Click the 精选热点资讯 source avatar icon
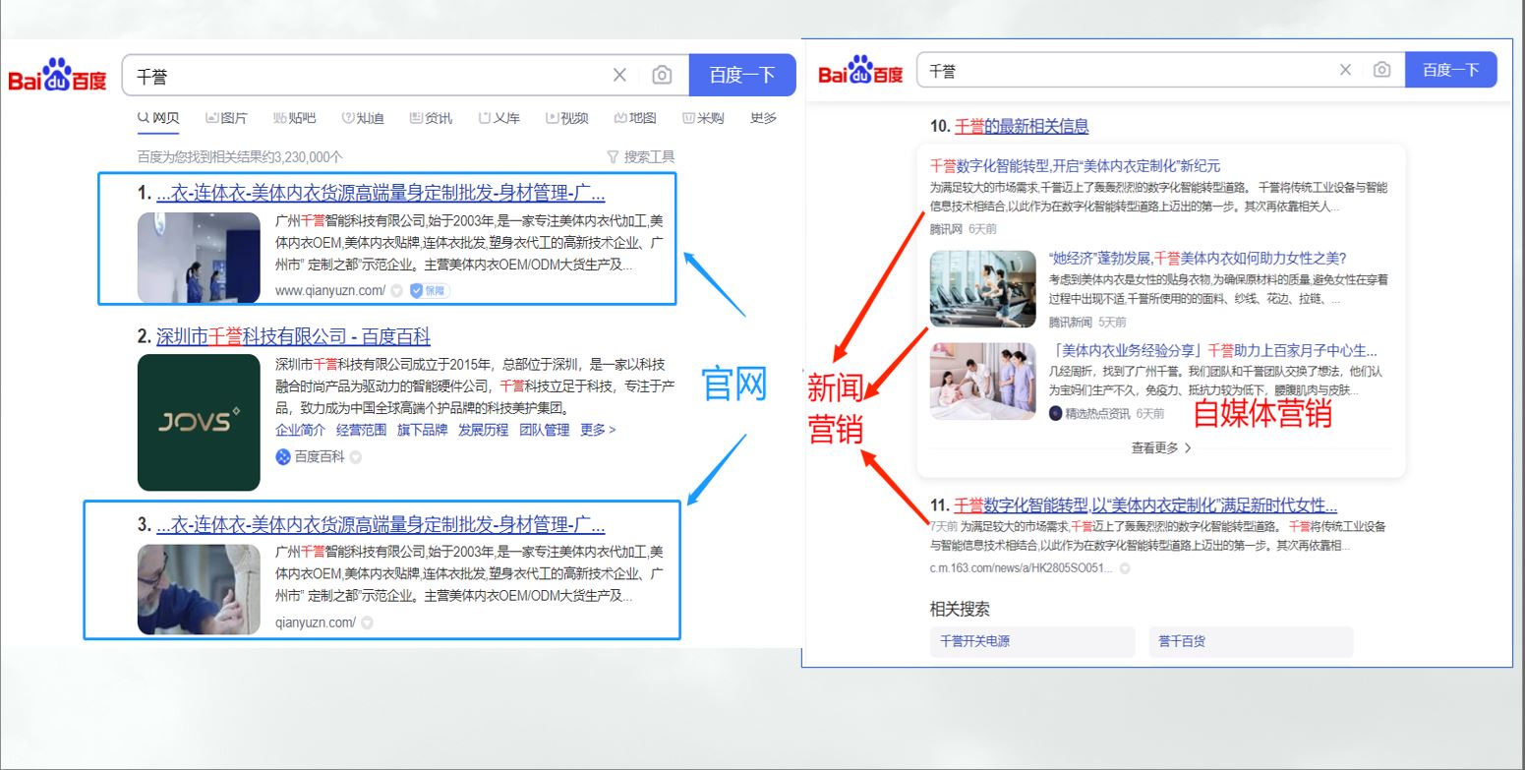 (x=1056, y=414)
